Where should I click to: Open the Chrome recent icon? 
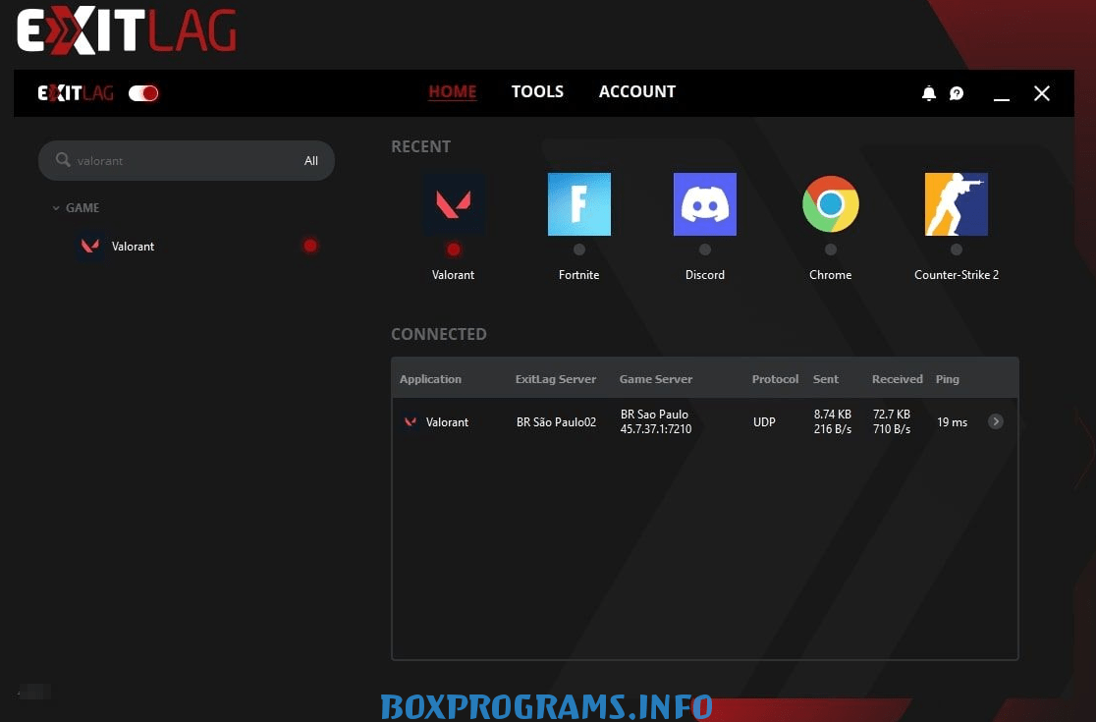pyautogui.click(x=831, y=204)
